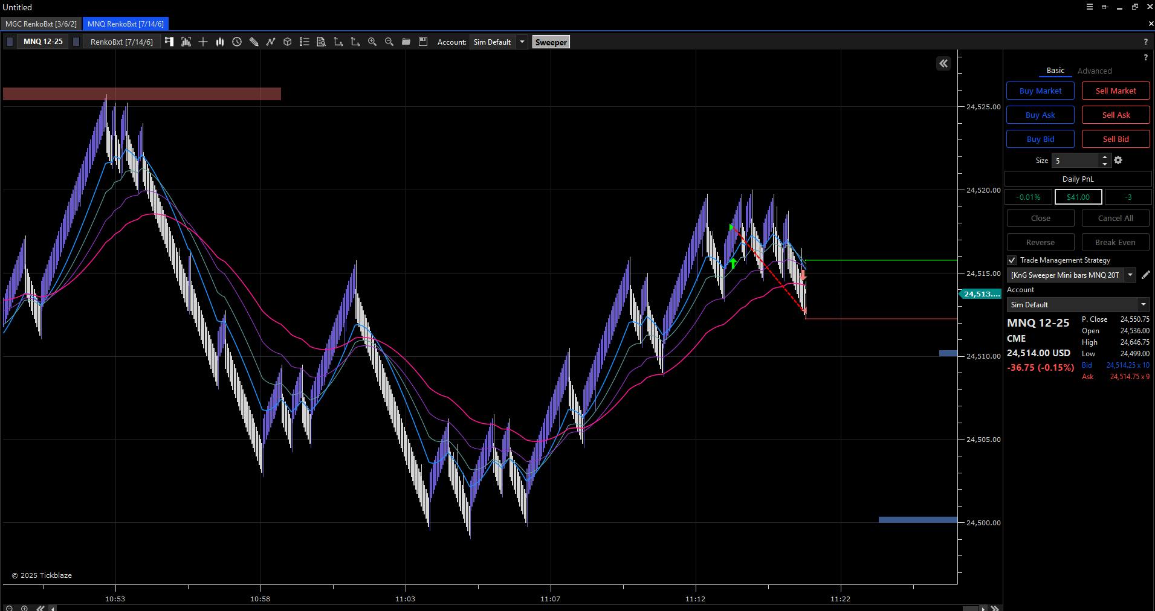This screenshot has height=611, width=1155.
Task: Switch to the Advanced trading tab
Action: (1094, 71)
